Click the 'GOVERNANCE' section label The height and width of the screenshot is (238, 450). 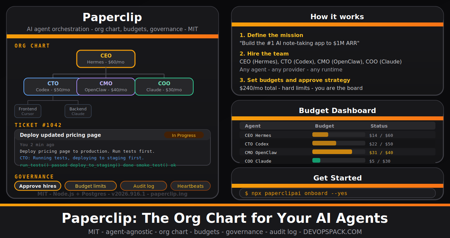pos(34,177)
